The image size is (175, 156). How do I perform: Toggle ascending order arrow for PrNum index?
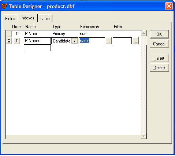click(x=17, y=34)
